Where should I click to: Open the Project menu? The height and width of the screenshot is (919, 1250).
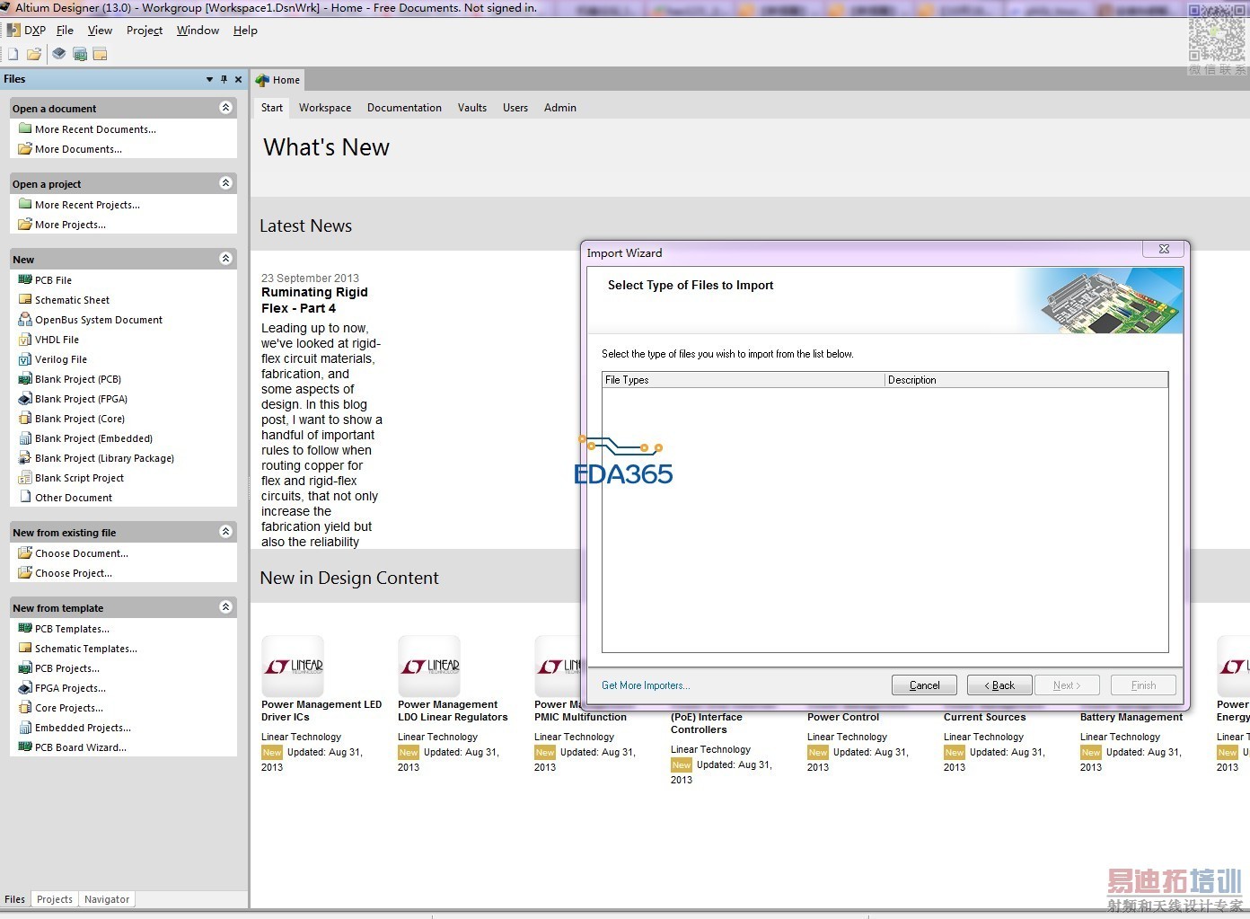click(145, 31)
